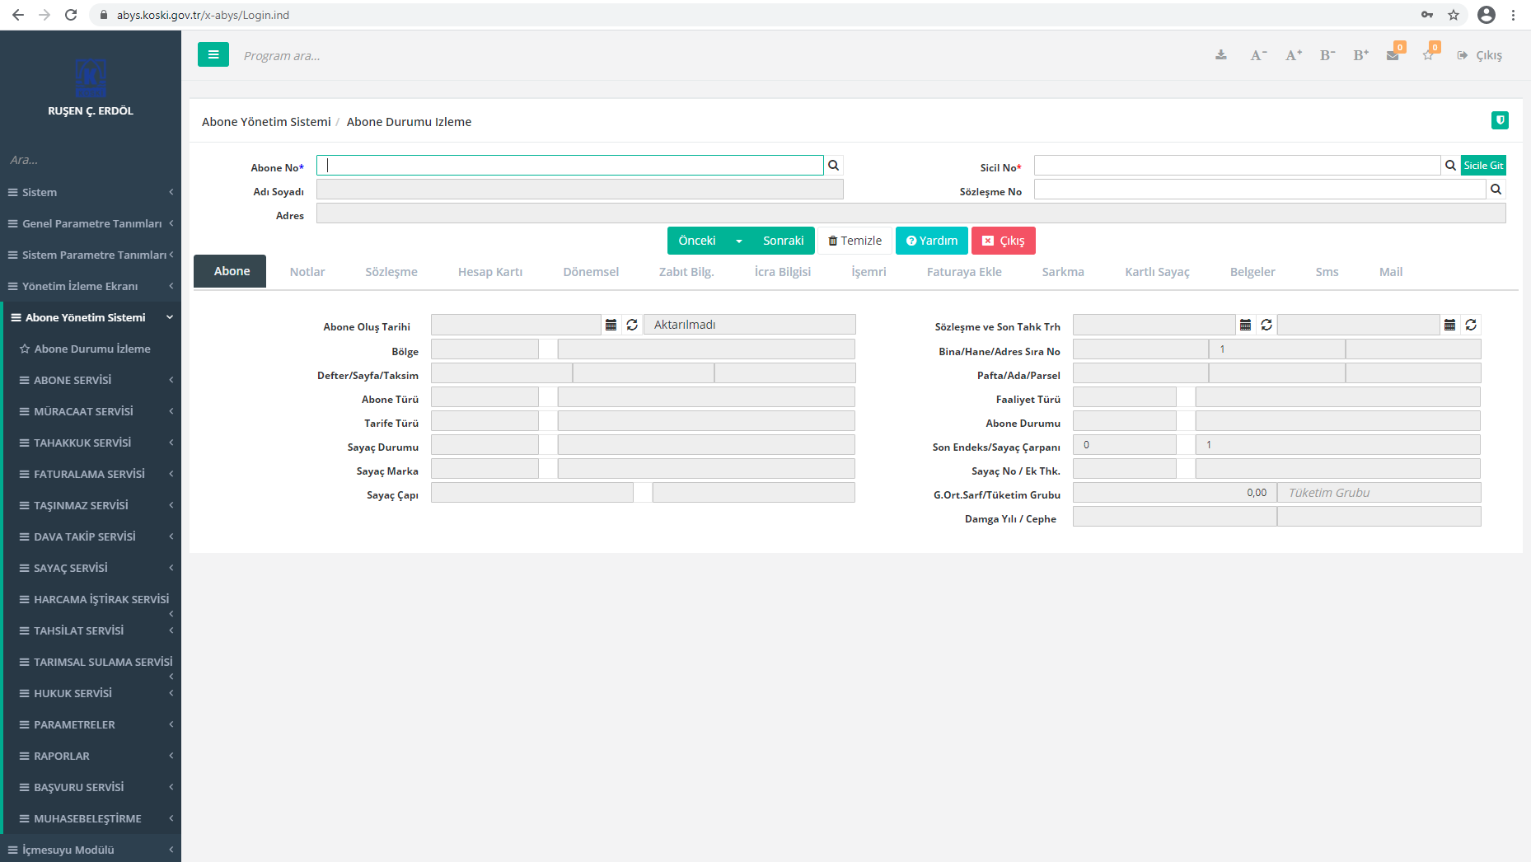Focus the Sicil No input field

[1236, 166]
